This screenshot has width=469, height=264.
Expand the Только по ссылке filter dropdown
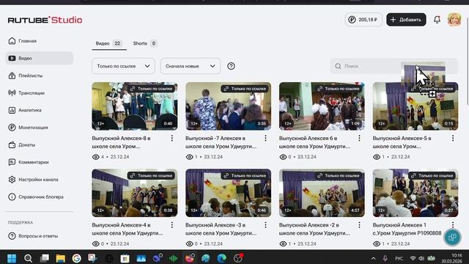(x=123, y=66)
